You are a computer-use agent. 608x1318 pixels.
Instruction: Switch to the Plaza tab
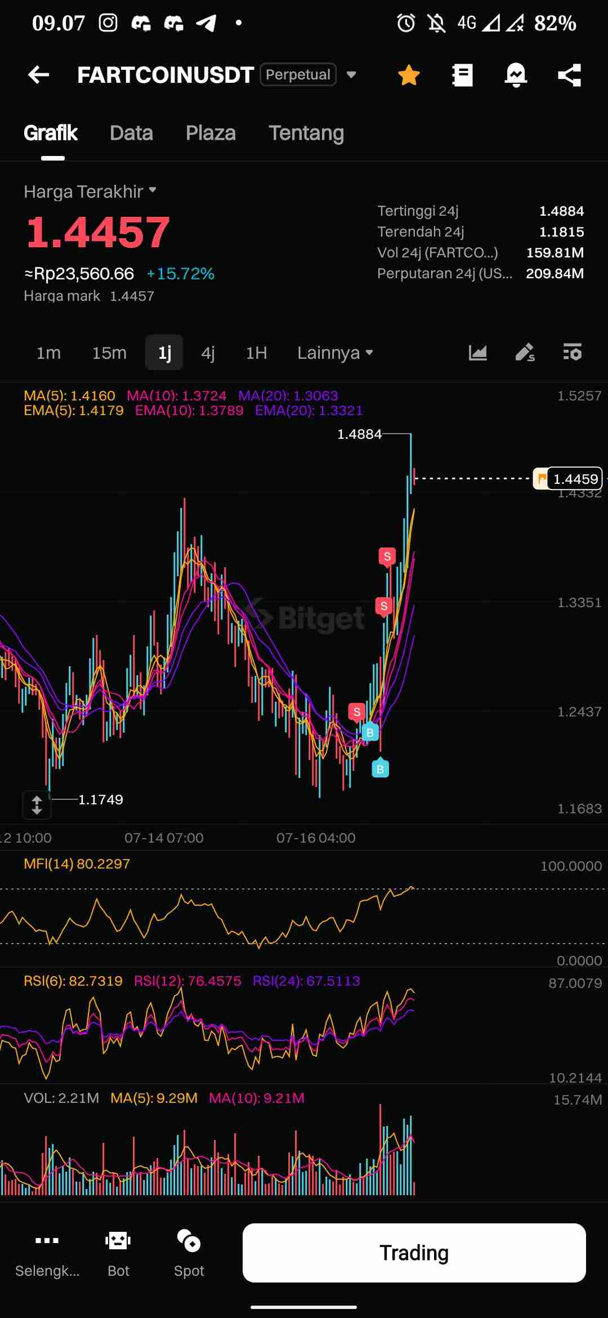tap(211, 133)
